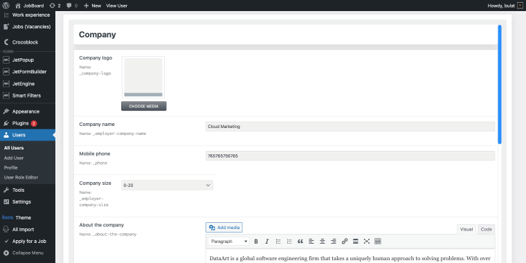This screenshot has height=263, width=526.
Task: Click the About the company editor text
Action: click(x=350, y=258)
